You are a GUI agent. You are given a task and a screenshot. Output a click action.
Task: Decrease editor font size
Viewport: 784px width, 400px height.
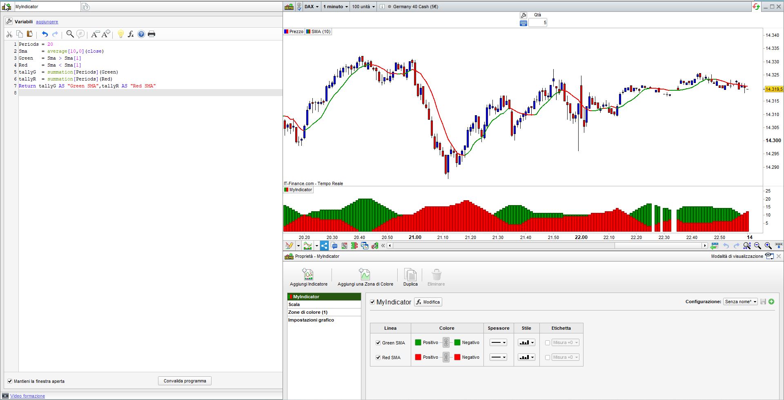(95, 34)
